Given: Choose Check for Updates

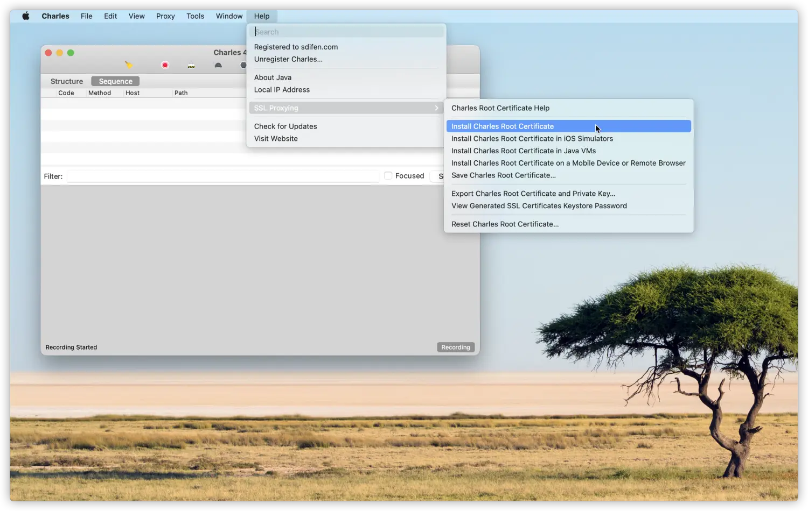Looking at the screenshot, I should 346,126.
